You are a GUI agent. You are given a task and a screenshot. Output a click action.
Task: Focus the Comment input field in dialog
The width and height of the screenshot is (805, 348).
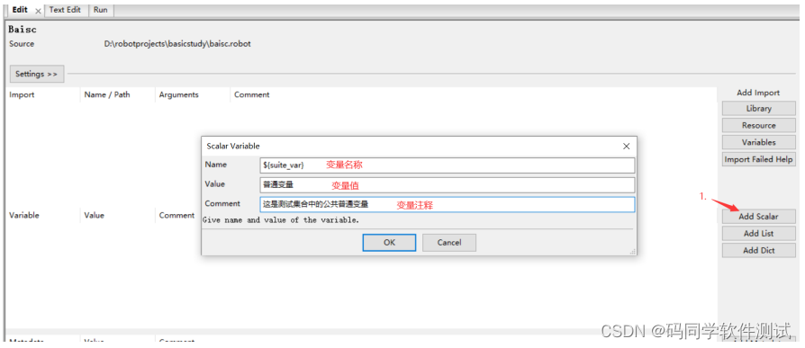click(448, 204)
